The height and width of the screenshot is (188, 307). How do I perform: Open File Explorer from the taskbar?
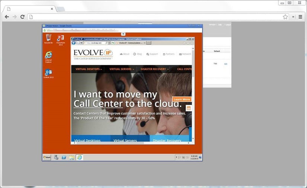(x=72, y=157)
